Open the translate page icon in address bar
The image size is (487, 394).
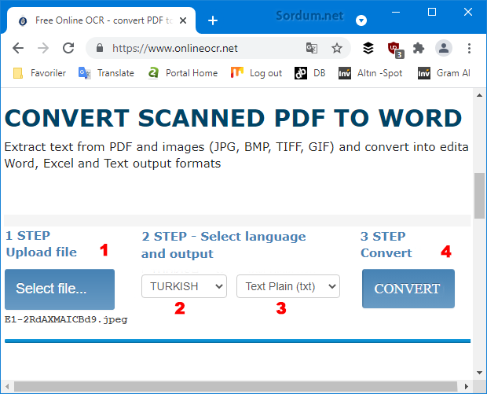(312, 48)
